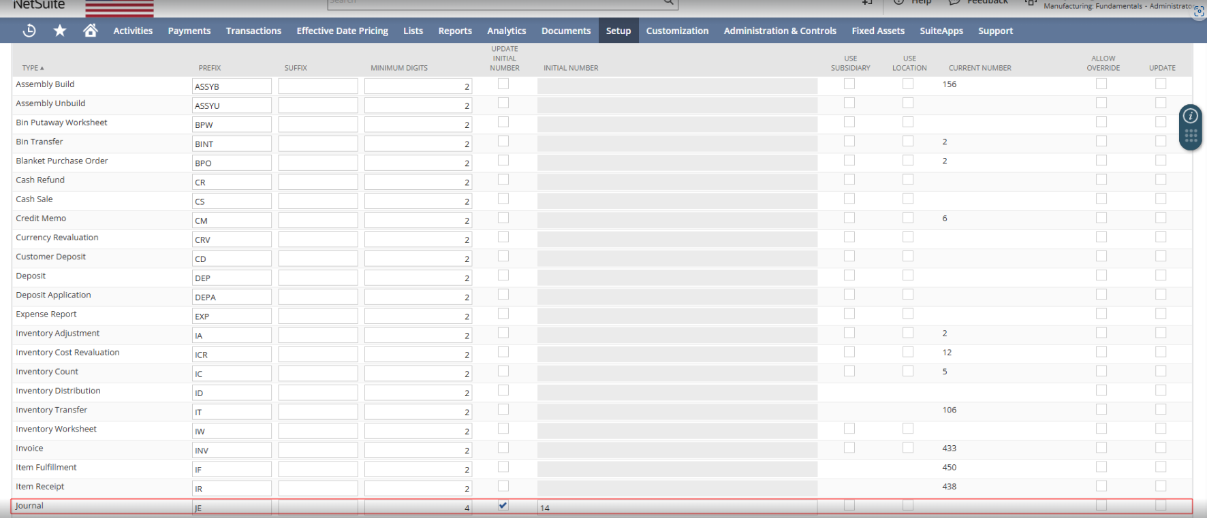This screenshot has height=518, width=1207.
Task: Click the search magnifier icon
Action: click(x=669, y=3)
